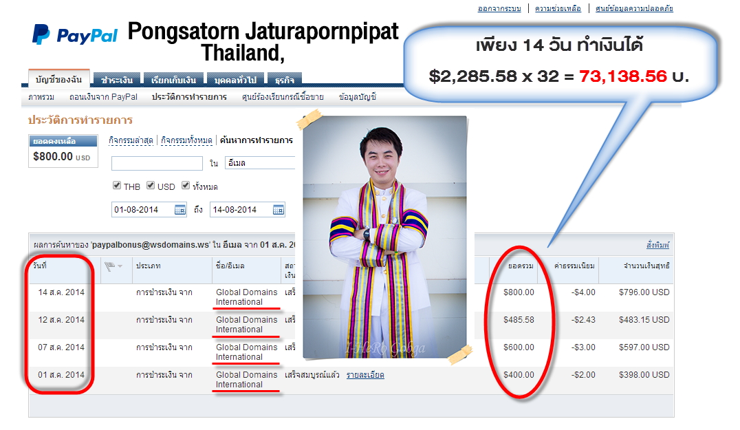Screen dimensions: 740x430
Task: Open ศูนย์ร้องเรียนกรณีซื้อขาย submenu
Action: coord(283,97)
